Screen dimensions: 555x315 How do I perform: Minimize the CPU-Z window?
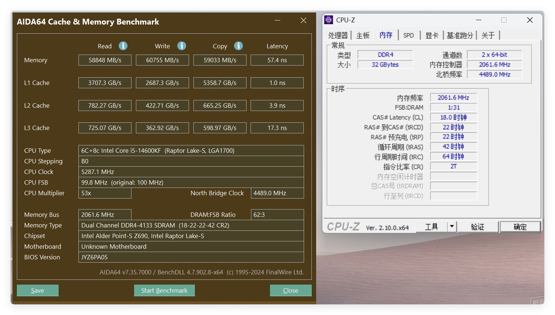tap(478, 20)
